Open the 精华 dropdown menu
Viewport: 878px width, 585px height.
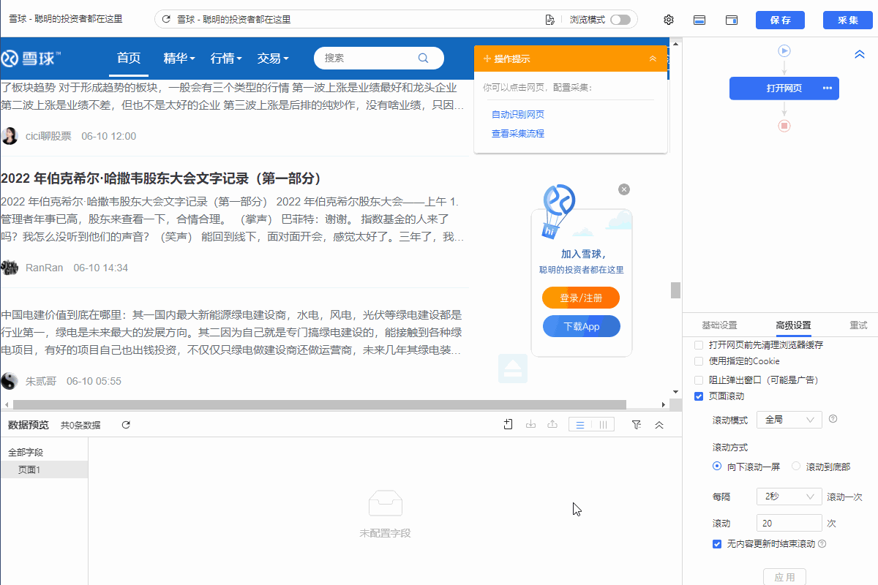click(x=179, y=58)
